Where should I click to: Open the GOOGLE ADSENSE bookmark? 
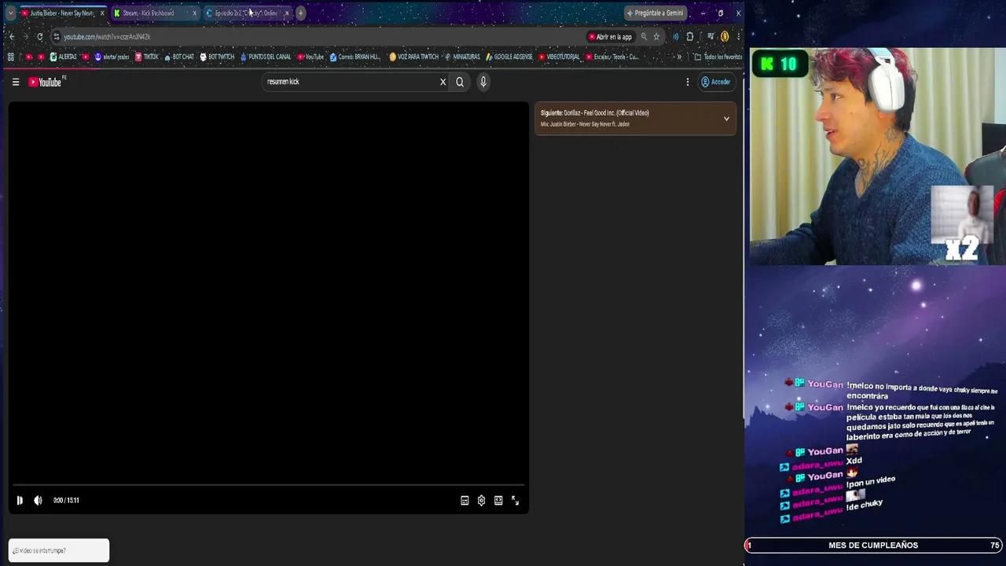(509, 57)
